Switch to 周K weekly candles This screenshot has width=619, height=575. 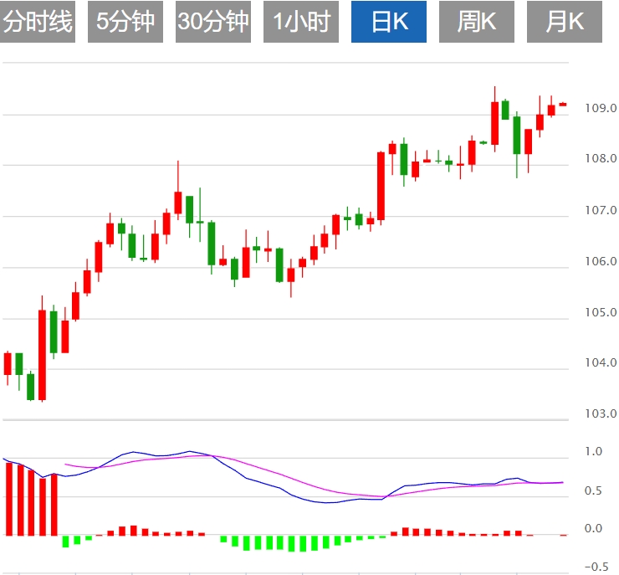click(477, 22)
